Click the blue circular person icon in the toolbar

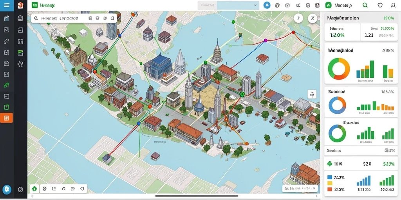267,5
